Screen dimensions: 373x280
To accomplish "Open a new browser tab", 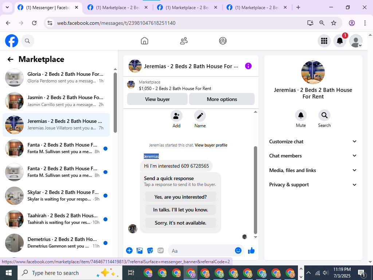I will 298,7.
